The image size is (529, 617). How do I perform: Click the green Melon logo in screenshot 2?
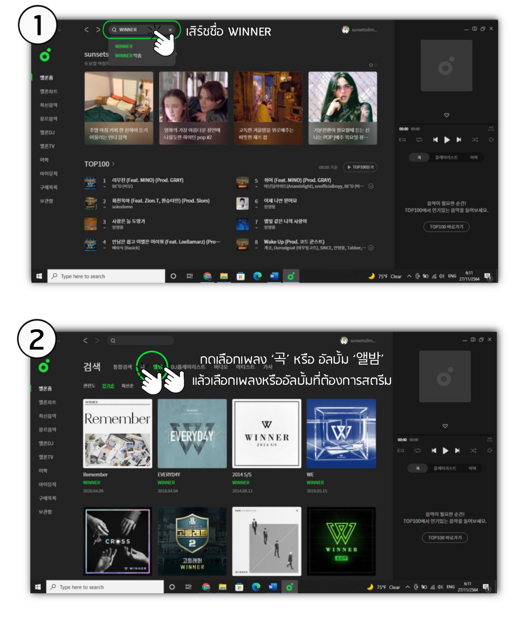click(x=44, y=366)
